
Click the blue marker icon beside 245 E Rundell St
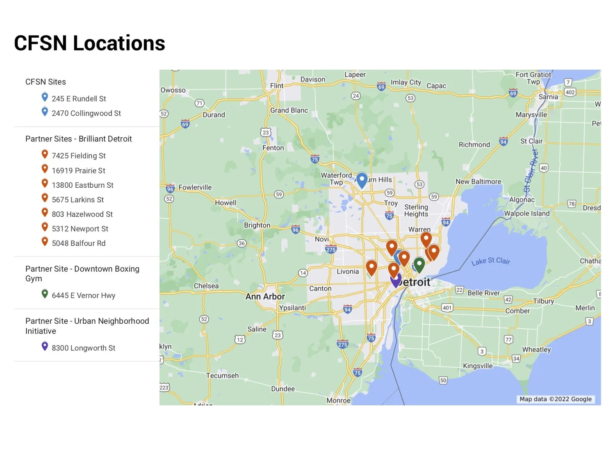click(x=44, y=97)
